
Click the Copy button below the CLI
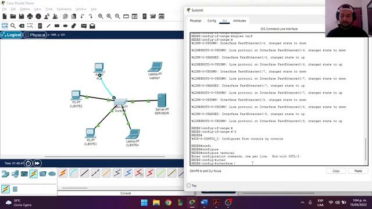click(336, 171)
